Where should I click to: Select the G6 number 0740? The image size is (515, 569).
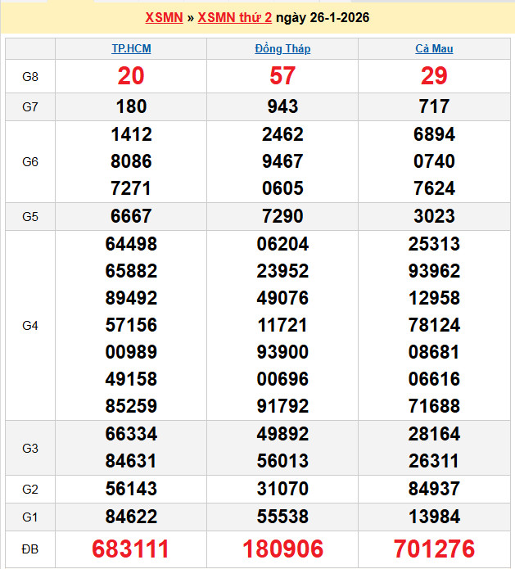click(x=434, y=161)
